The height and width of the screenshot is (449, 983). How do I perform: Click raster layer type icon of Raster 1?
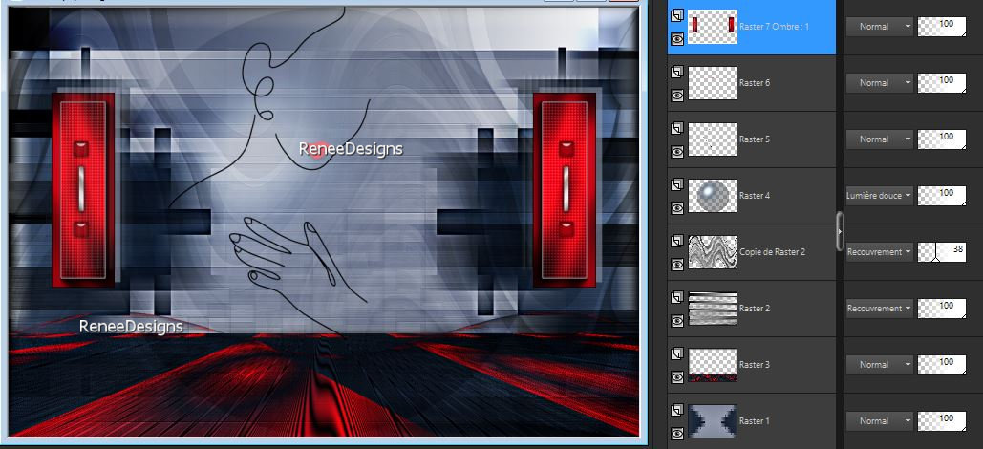(676, 411)
